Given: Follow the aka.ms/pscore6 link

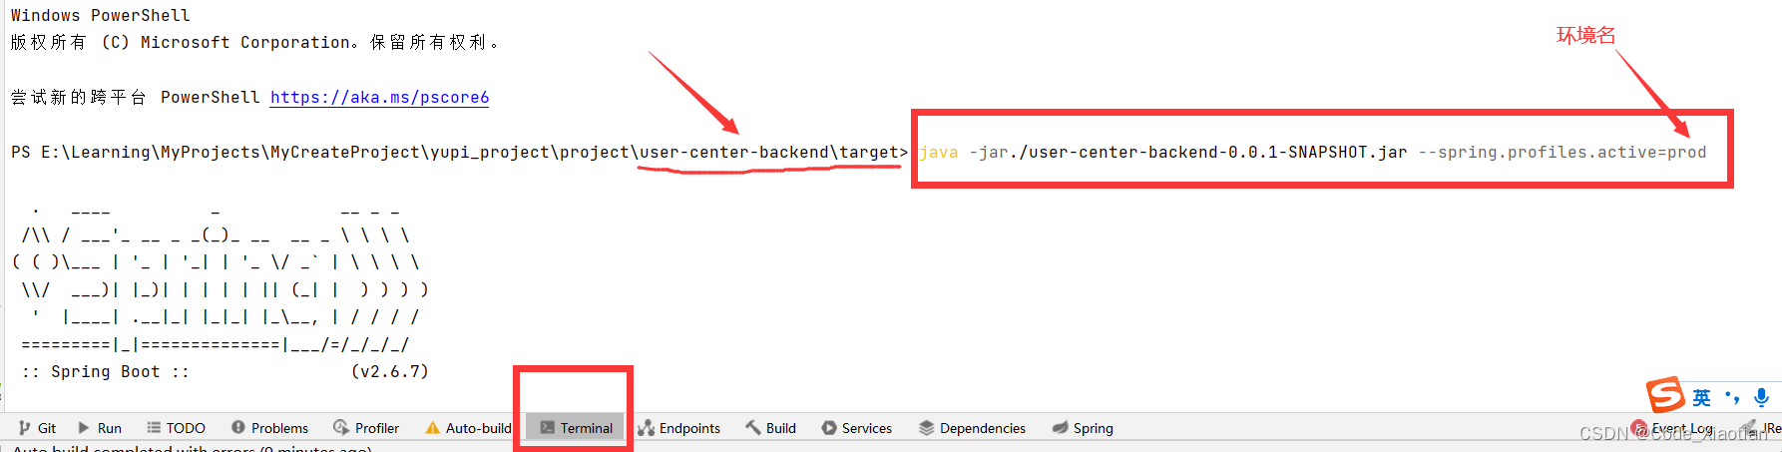Looking at the screenshot, I should pos(379,97).
